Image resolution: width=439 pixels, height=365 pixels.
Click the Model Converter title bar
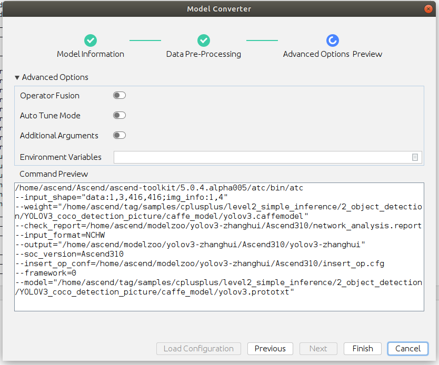(x=219, y=9)
